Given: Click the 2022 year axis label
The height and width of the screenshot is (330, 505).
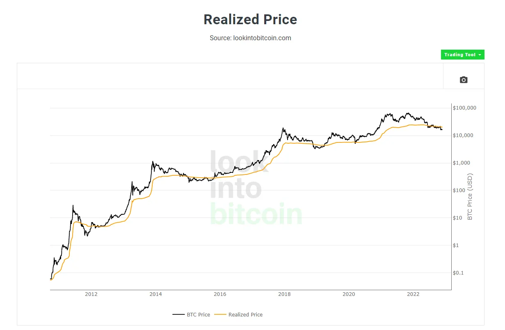Looking at the screenshot, I should coord(413,294).
